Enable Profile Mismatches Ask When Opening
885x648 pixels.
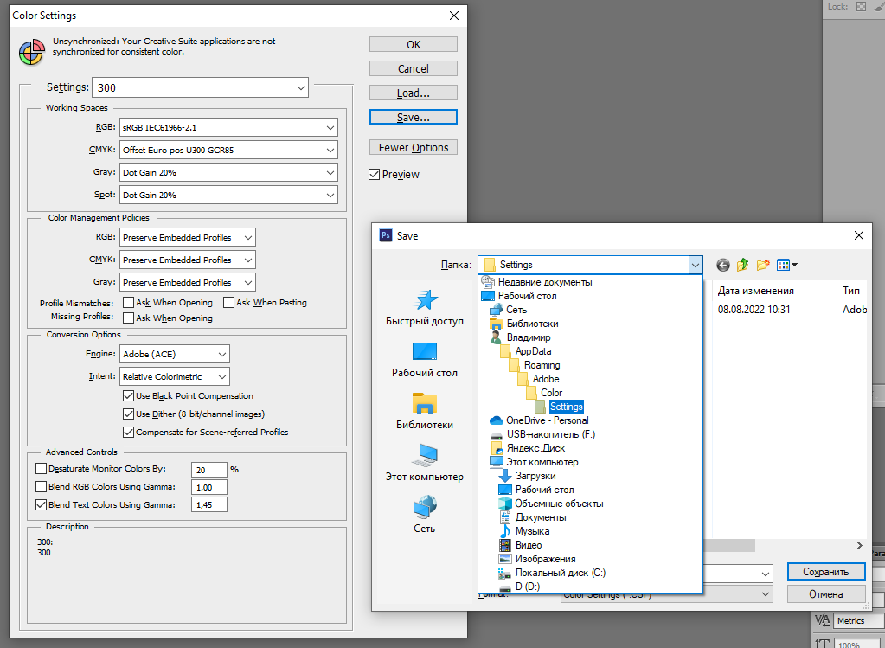coord(128,303)
